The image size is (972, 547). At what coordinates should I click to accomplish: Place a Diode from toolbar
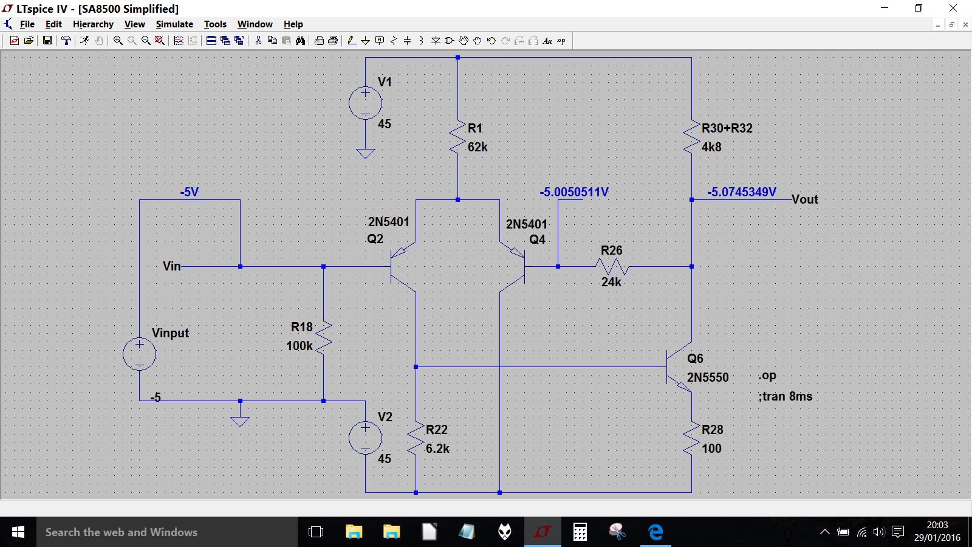pyautogui.click(x=436, y=41)
